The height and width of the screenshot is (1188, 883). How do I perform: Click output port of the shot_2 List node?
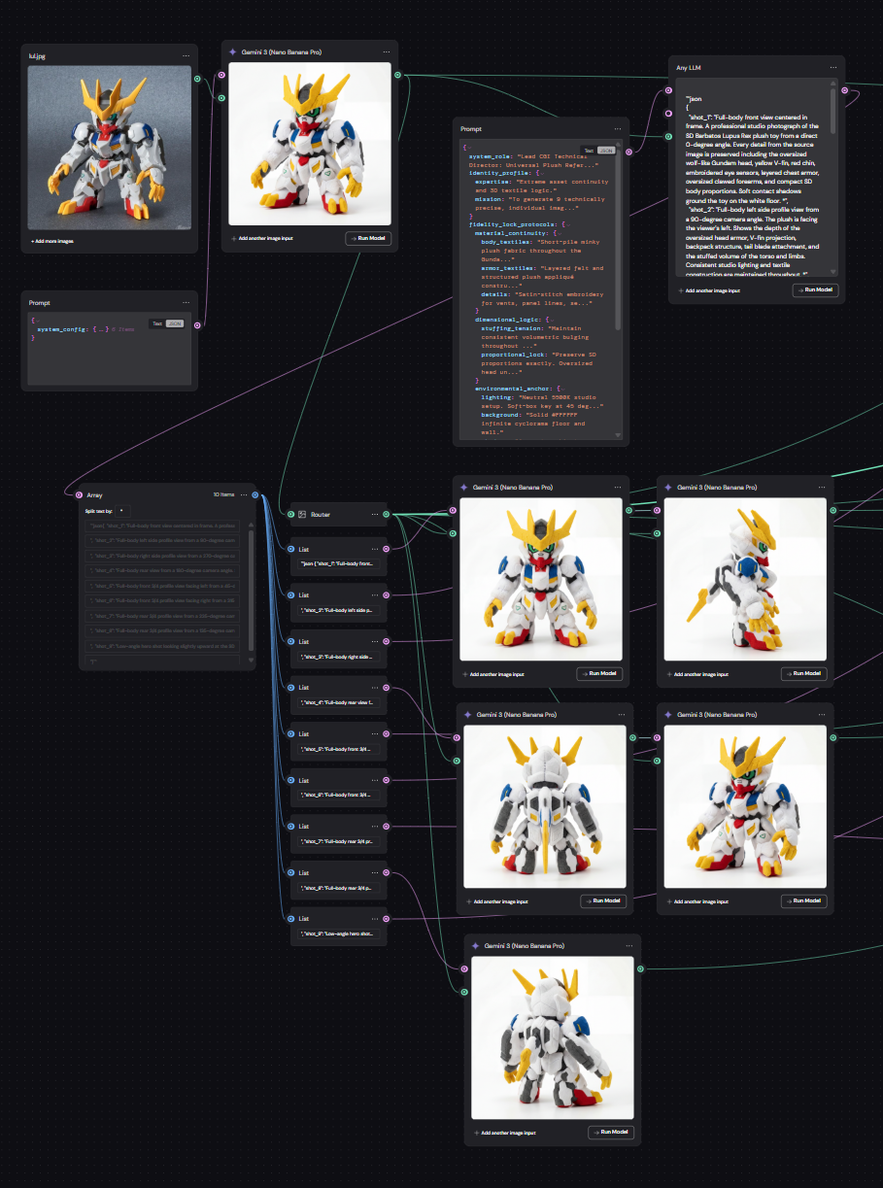click(386, 594)
